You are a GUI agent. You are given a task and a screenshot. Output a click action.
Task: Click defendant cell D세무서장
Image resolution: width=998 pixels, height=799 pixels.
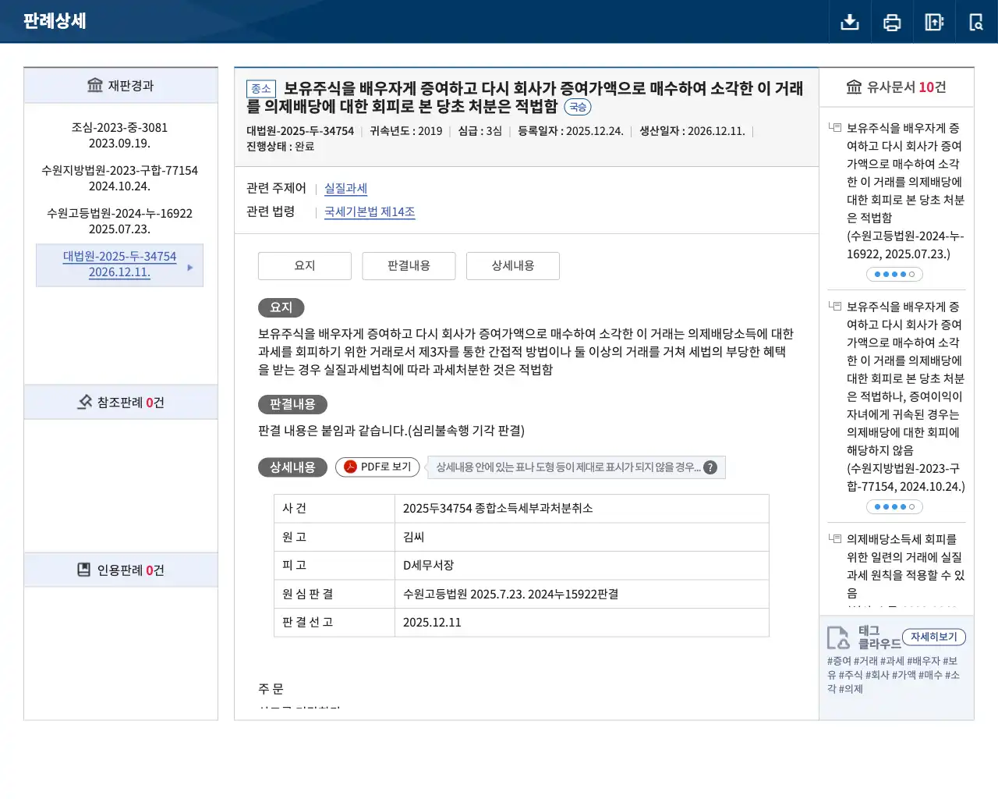click(x=582, y=565)
